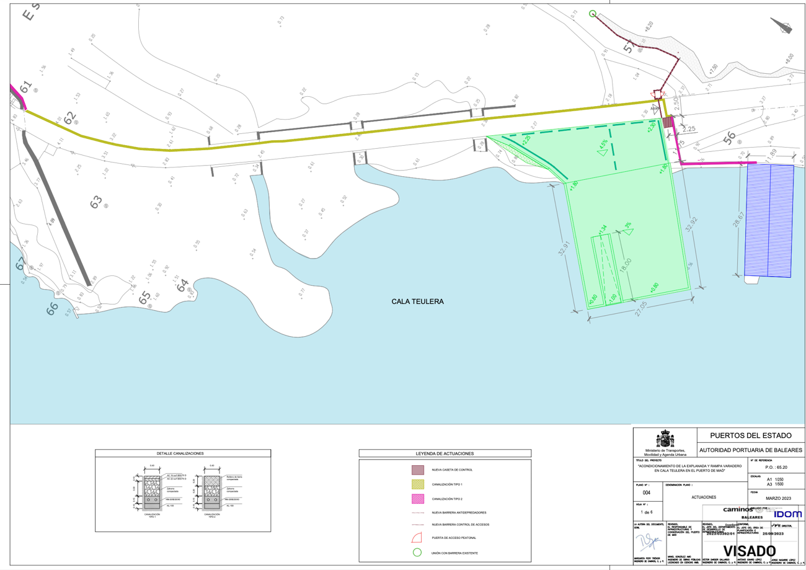Click the IDOM logo in title block

point(787,514)
